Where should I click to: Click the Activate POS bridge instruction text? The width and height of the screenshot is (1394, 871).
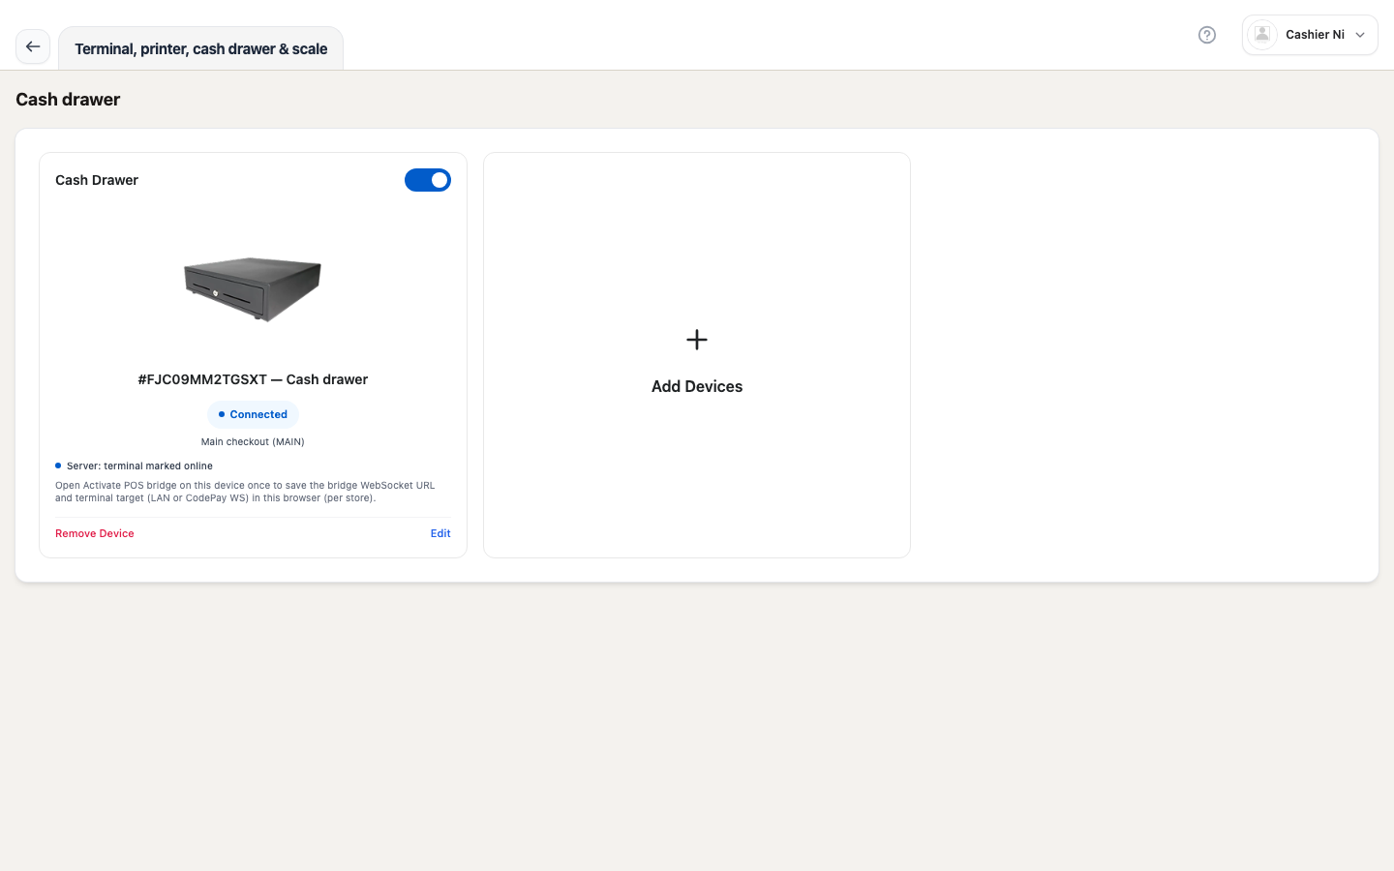245,492
